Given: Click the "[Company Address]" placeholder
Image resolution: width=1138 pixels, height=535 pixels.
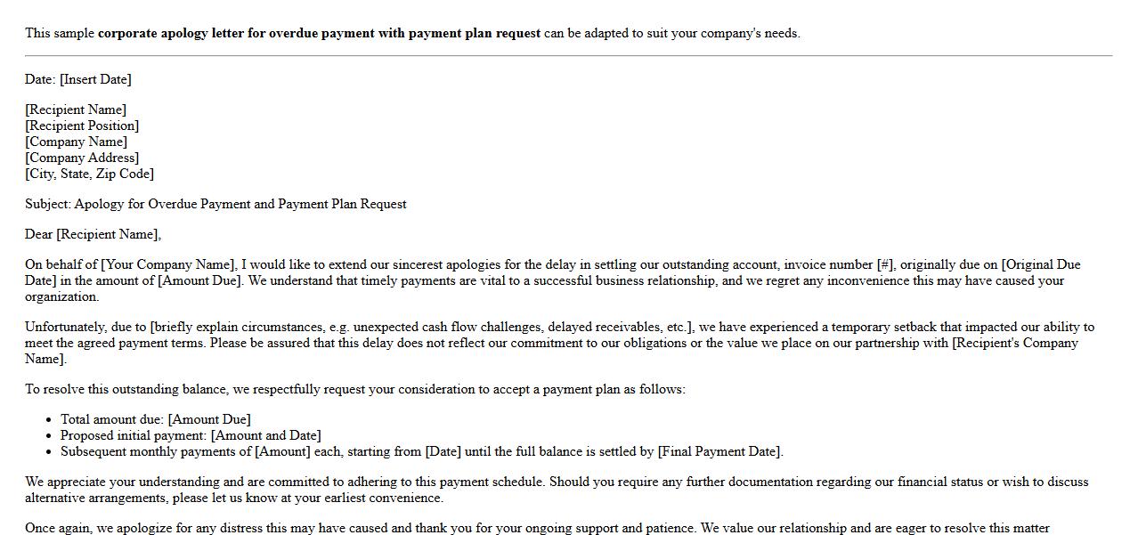Looking at the screenshot, I should pos(82,158).
